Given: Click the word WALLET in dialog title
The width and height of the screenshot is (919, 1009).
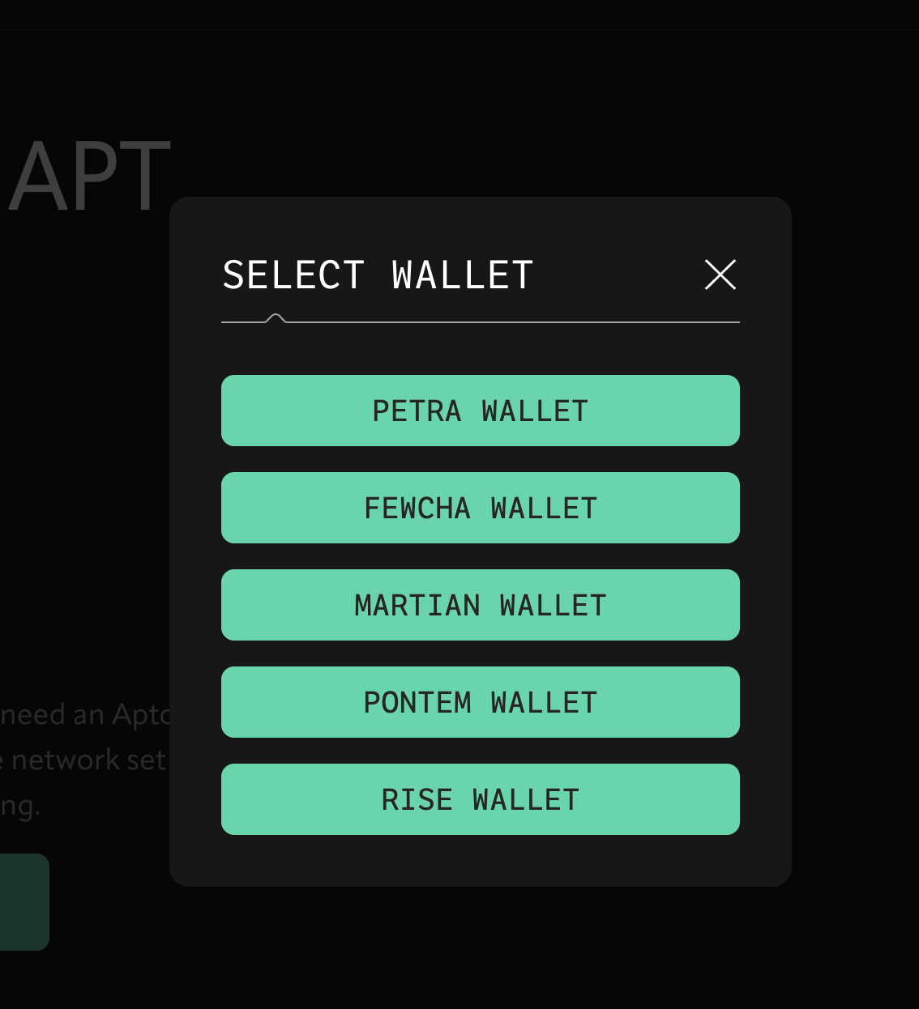Looking at the screenshot, I should (463, 275).
